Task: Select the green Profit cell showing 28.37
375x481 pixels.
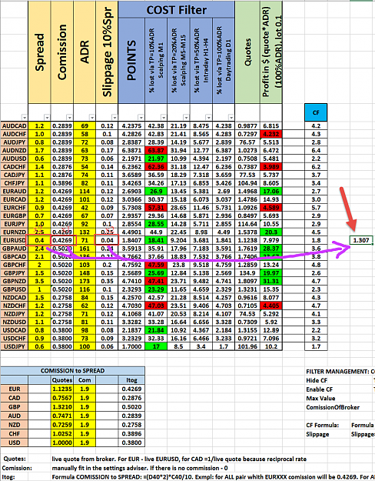Action: click(270, 249)
